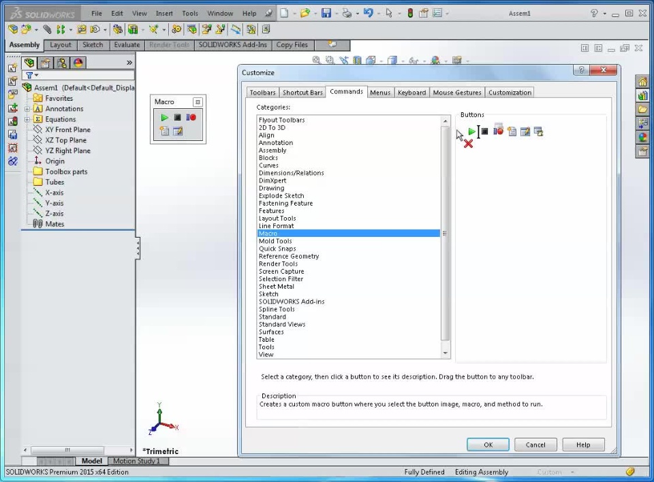Click the Rebuild traffic light icon
This screenshot has height=482, width=654.
pyautogui.click(x=410, y=14)
